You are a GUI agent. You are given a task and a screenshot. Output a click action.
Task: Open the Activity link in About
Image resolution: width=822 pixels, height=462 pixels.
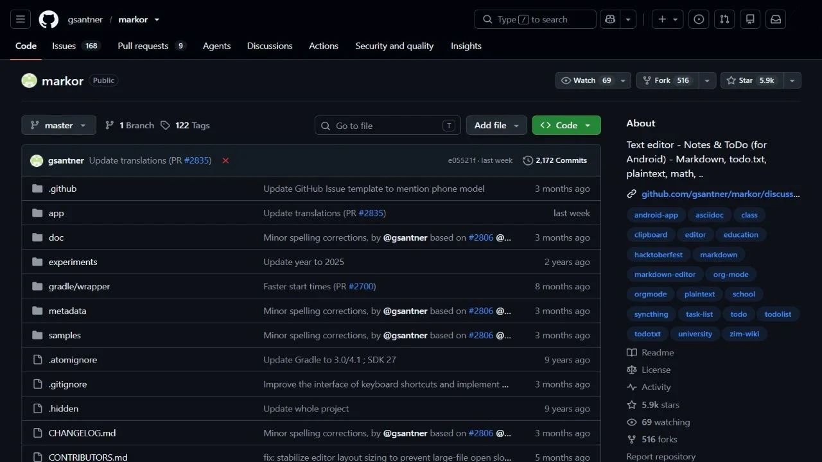tap(649, 387)
